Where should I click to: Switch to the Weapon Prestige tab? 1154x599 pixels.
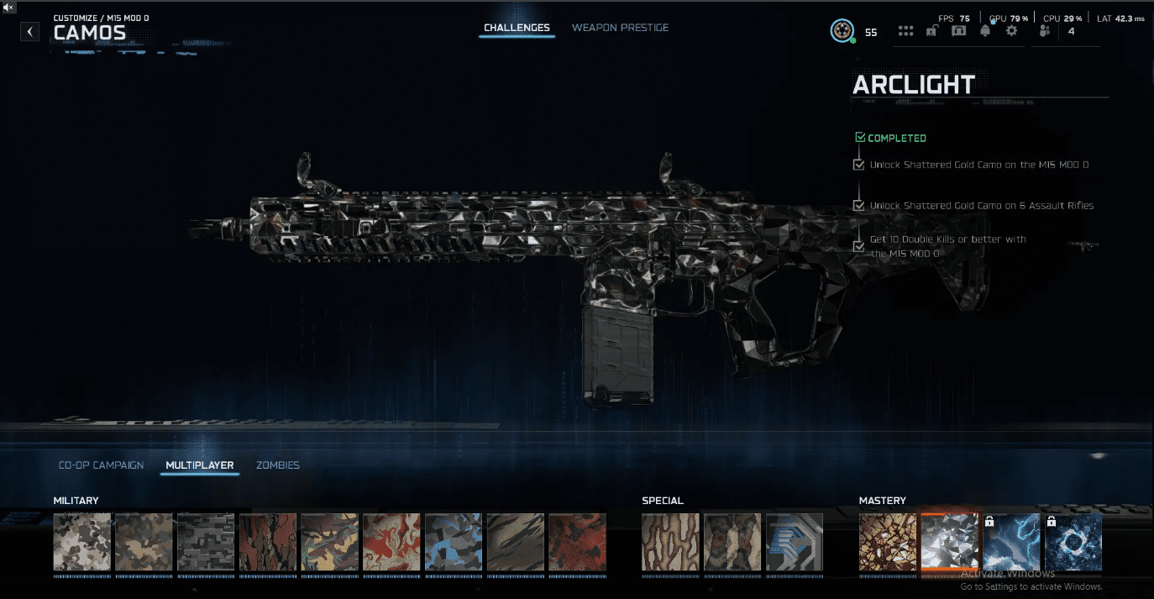[620, 28]
